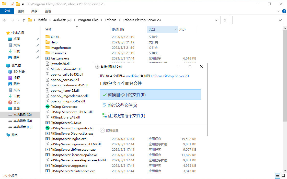The height and width of the screenshot is (179, 287).
Task: Switch to details view layout icon
Action: [x=278, y=176]
